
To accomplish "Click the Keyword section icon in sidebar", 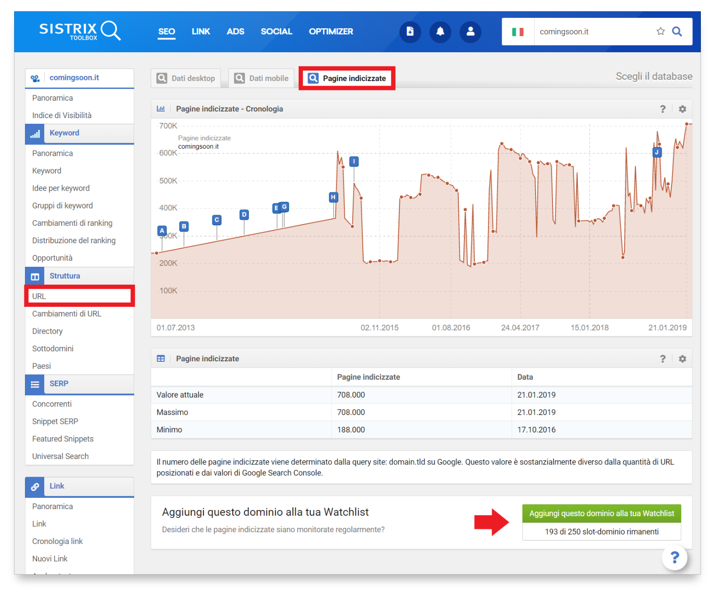I will click(x=35, y=134).
